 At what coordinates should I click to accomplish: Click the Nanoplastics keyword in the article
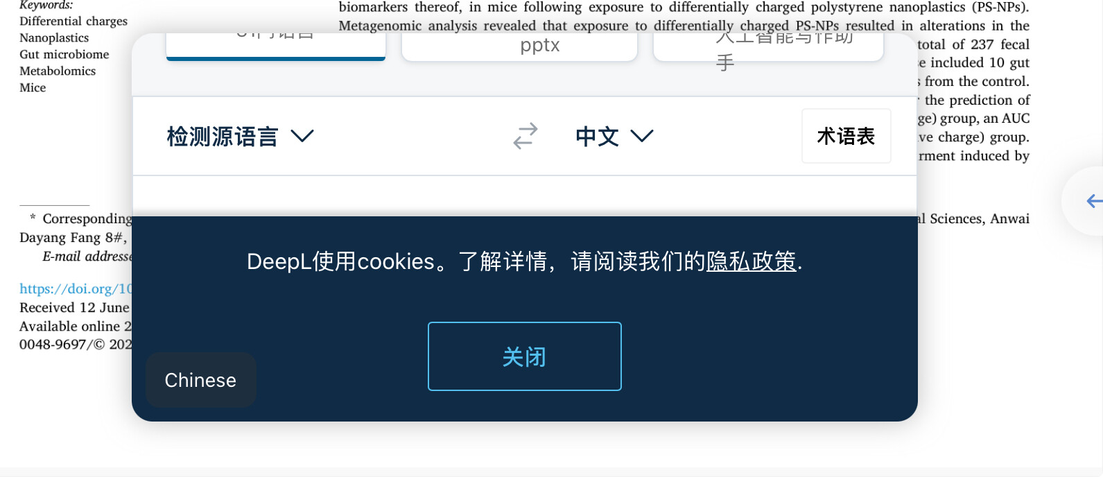pos(54,37)
